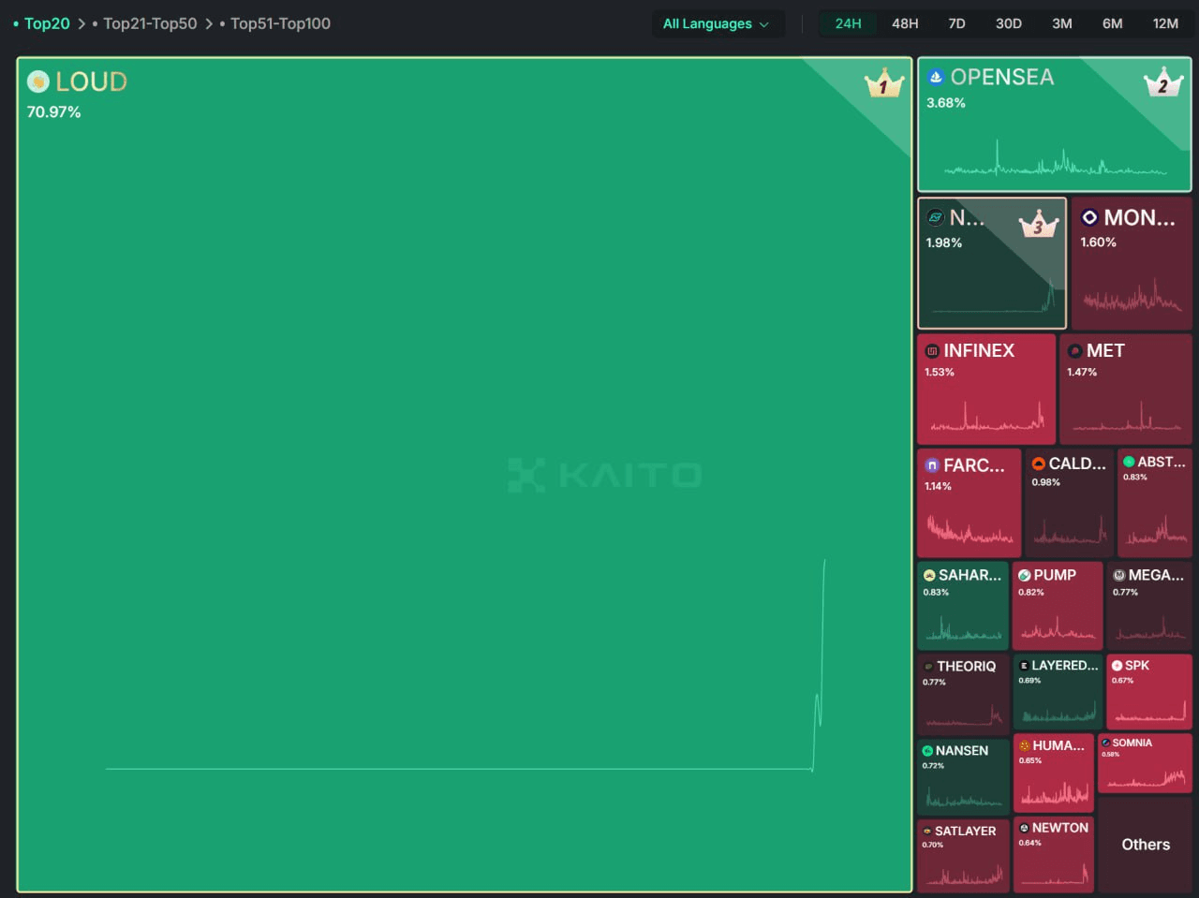This screenshot has height=898, width=1199.
Task: Click the MEGA... logo icon
Action: pos(1118,576)
